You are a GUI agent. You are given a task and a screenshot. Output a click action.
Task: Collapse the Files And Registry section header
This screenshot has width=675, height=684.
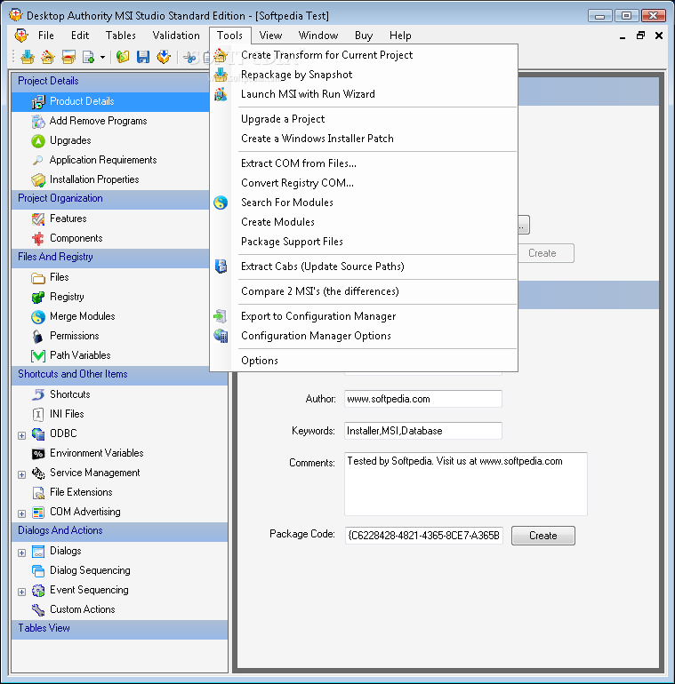(110, 258)
